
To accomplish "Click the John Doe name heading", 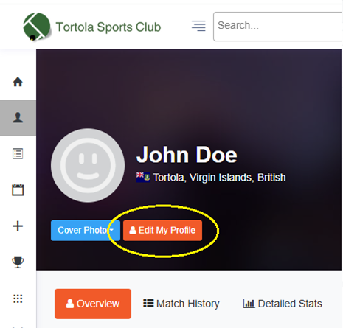I will pyautogui.click(x=187, y=155).
